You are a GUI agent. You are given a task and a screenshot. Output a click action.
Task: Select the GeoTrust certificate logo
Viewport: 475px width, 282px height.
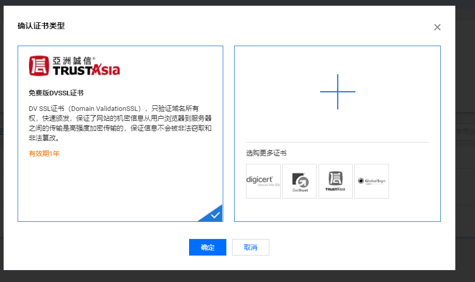click(299, 181)
